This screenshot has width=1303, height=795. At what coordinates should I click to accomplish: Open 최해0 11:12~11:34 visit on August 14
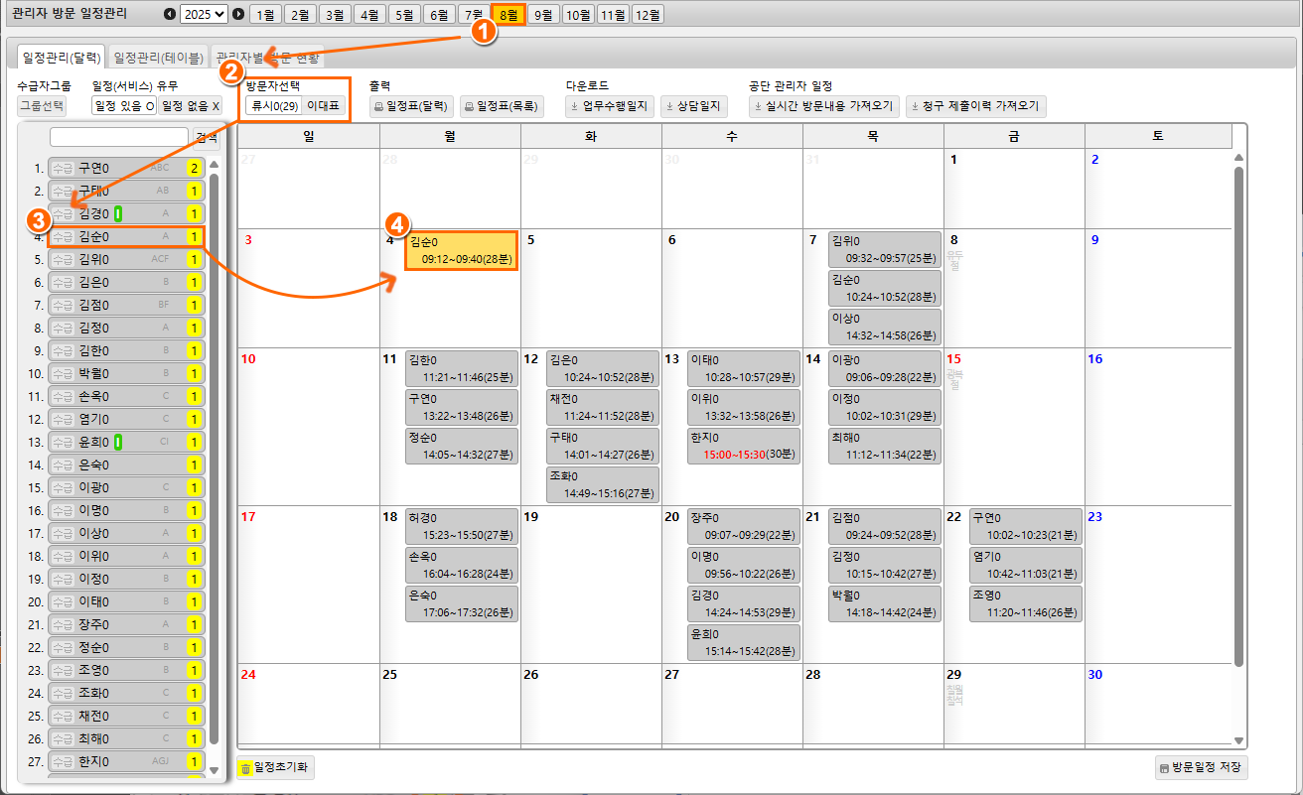(x=884, y=447)
